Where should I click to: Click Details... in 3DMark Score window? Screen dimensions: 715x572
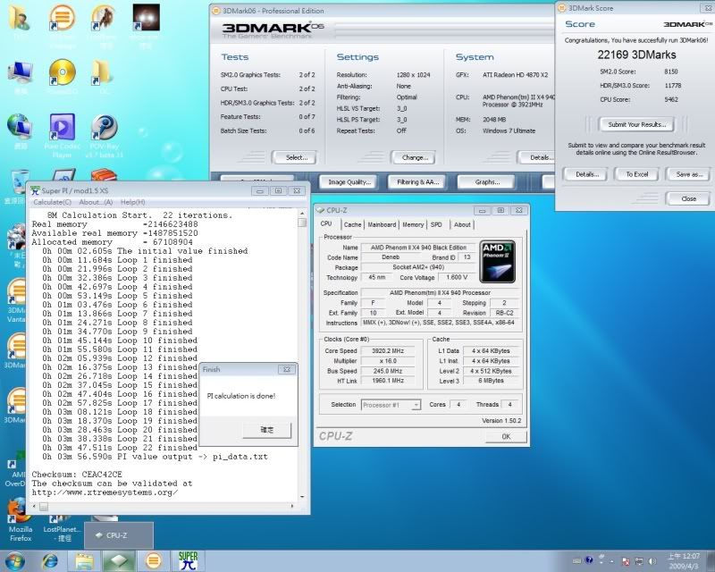[586, 174]
